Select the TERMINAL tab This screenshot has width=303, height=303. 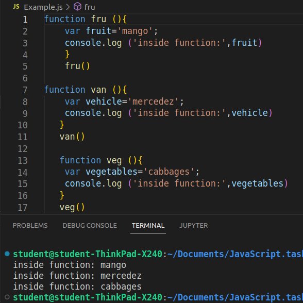[148, 226]
